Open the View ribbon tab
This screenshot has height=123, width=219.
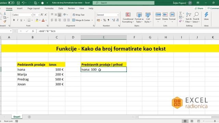pos(82,8)
